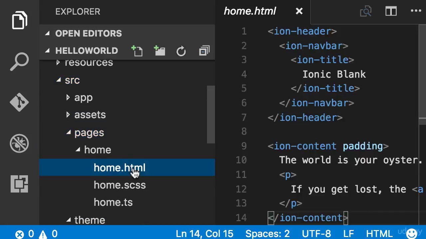426x239 pixels.
Task: Split the editor
Action: (x=391, y=11)
